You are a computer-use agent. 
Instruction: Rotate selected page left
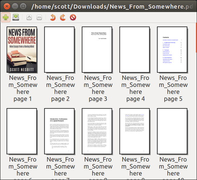point(53,18)
